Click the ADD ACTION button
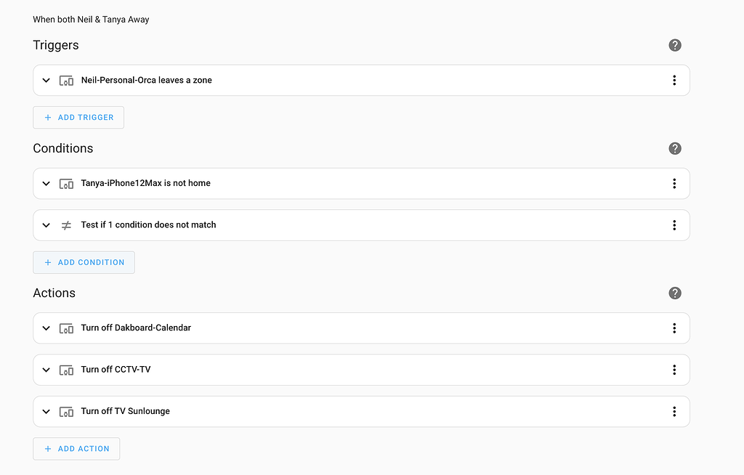 (x=76, y=448)
